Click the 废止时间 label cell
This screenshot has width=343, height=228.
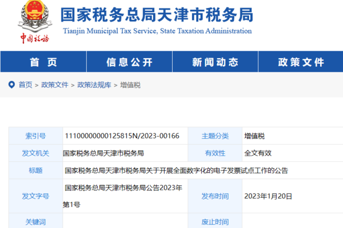coord(215,222)
